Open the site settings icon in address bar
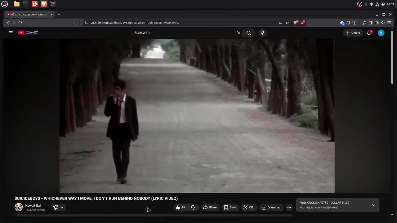 (86, 23)
